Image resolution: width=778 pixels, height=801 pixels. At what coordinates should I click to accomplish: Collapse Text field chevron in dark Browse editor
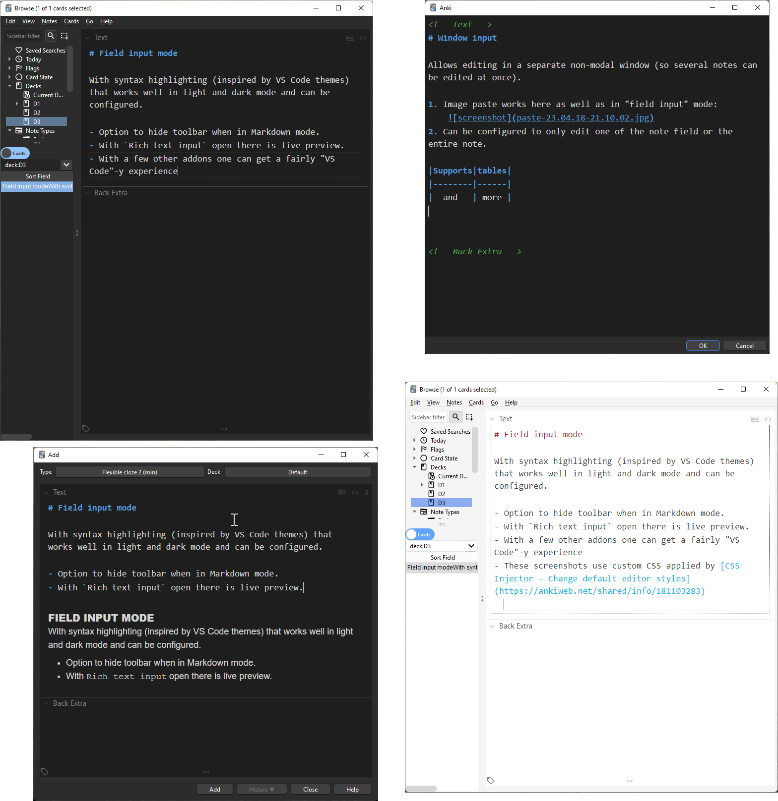coord(87,38)
